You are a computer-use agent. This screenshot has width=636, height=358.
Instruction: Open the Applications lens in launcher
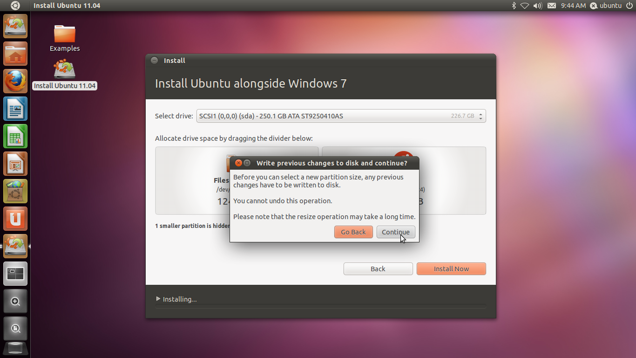(x=15, y=301)
